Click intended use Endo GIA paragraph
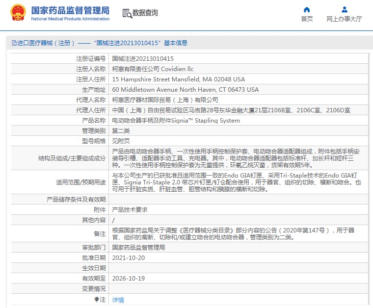Image resolution: width=373 pixels, height=308 pixels. [x=237, y=182]
